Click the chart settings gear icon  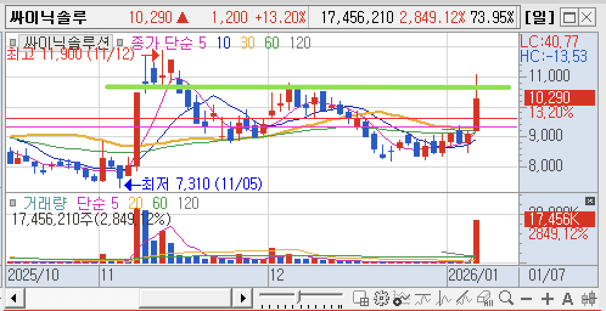tap(381, 298)
